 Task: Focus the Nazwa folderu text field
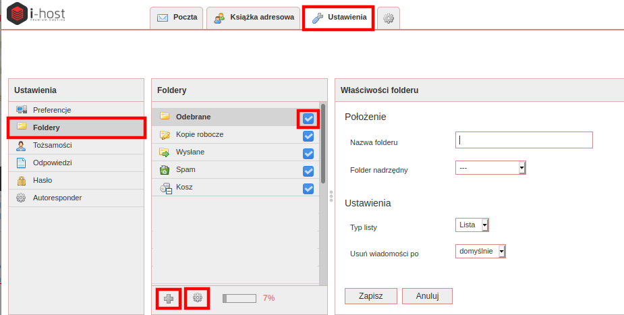tap(523, 140)
